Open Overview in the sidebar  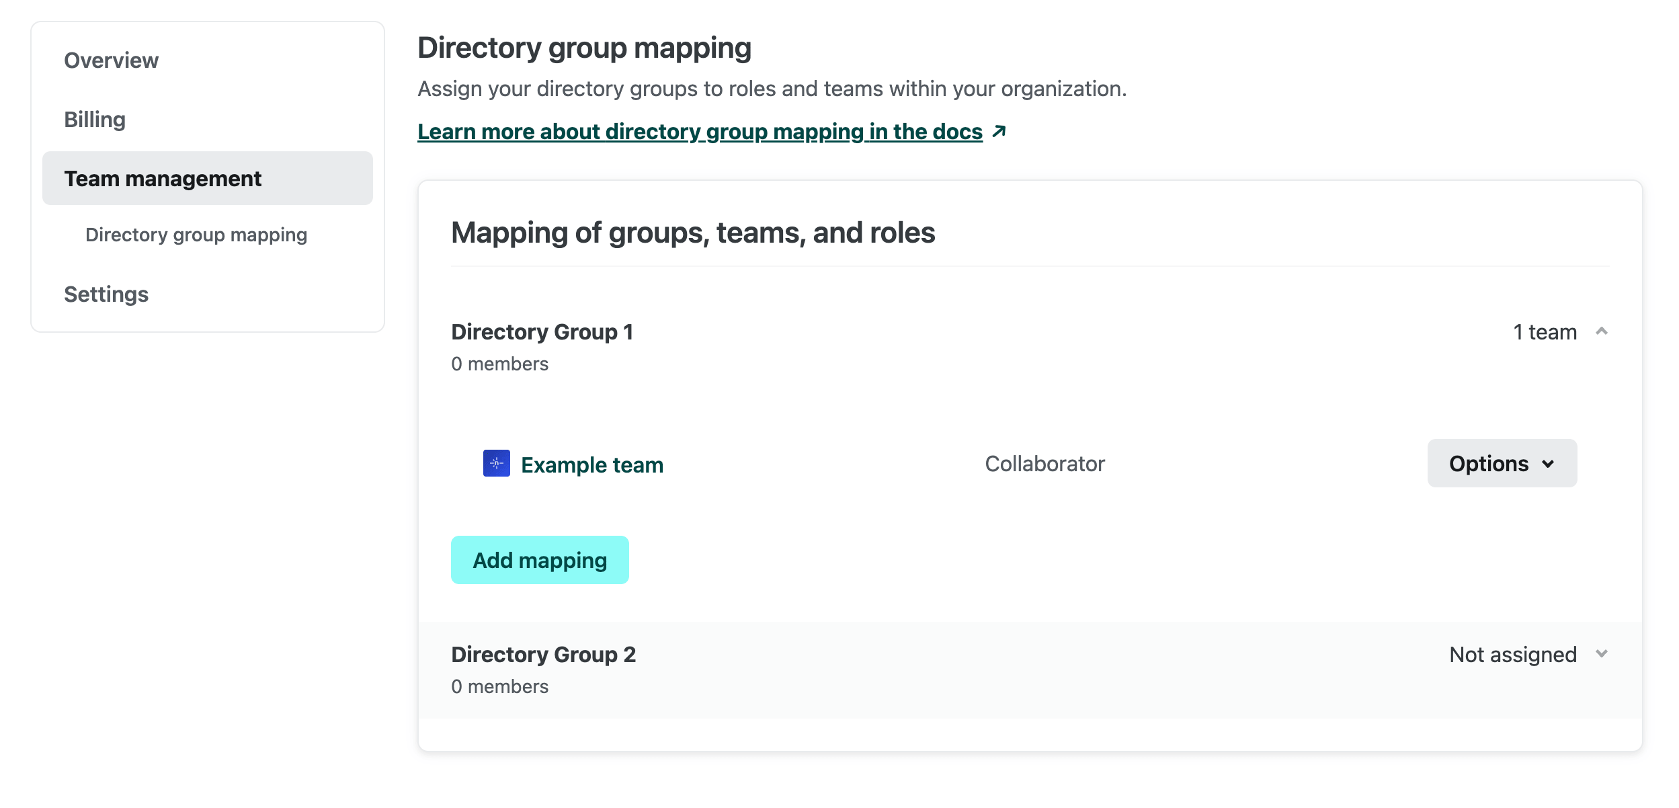pyautogui.click(x=111, y=60)
